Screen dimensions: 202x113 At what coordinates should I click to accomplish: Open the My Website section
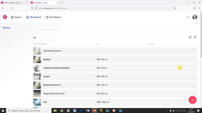pos(53,17)
